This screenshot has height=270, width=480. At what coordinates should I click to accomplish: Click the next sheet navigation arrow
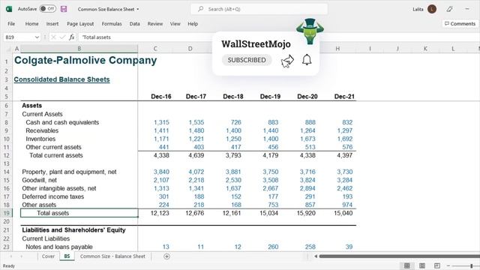22,256
